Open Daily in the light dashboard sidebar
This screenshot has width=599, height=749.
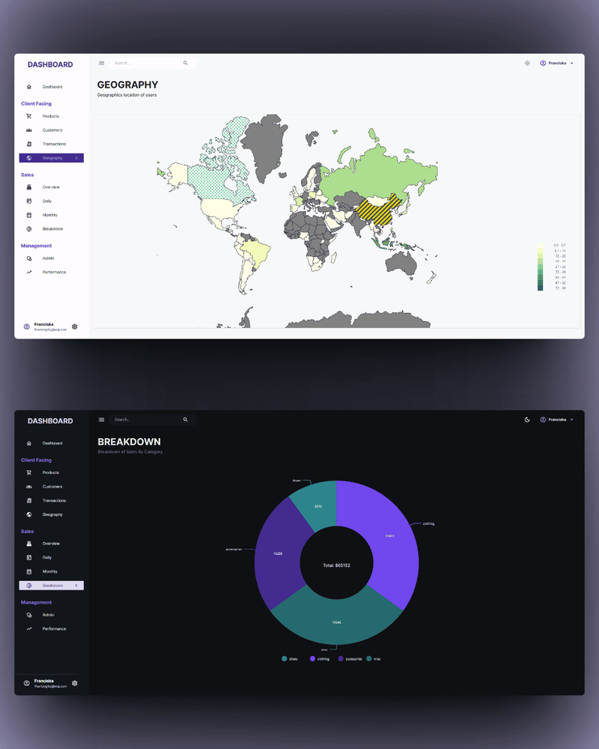(46, 201)
